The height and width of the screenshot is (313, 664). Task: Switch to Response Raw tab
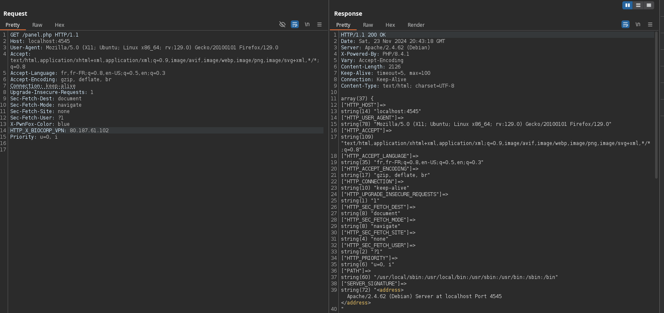(368, 25)
